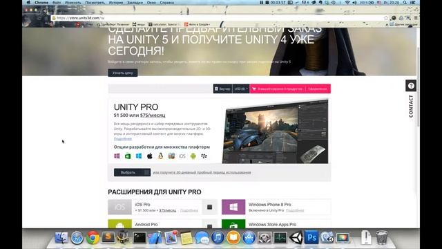Open Messages from the Dock
Screen dimensions: 442x249
(x=202, y=238)
